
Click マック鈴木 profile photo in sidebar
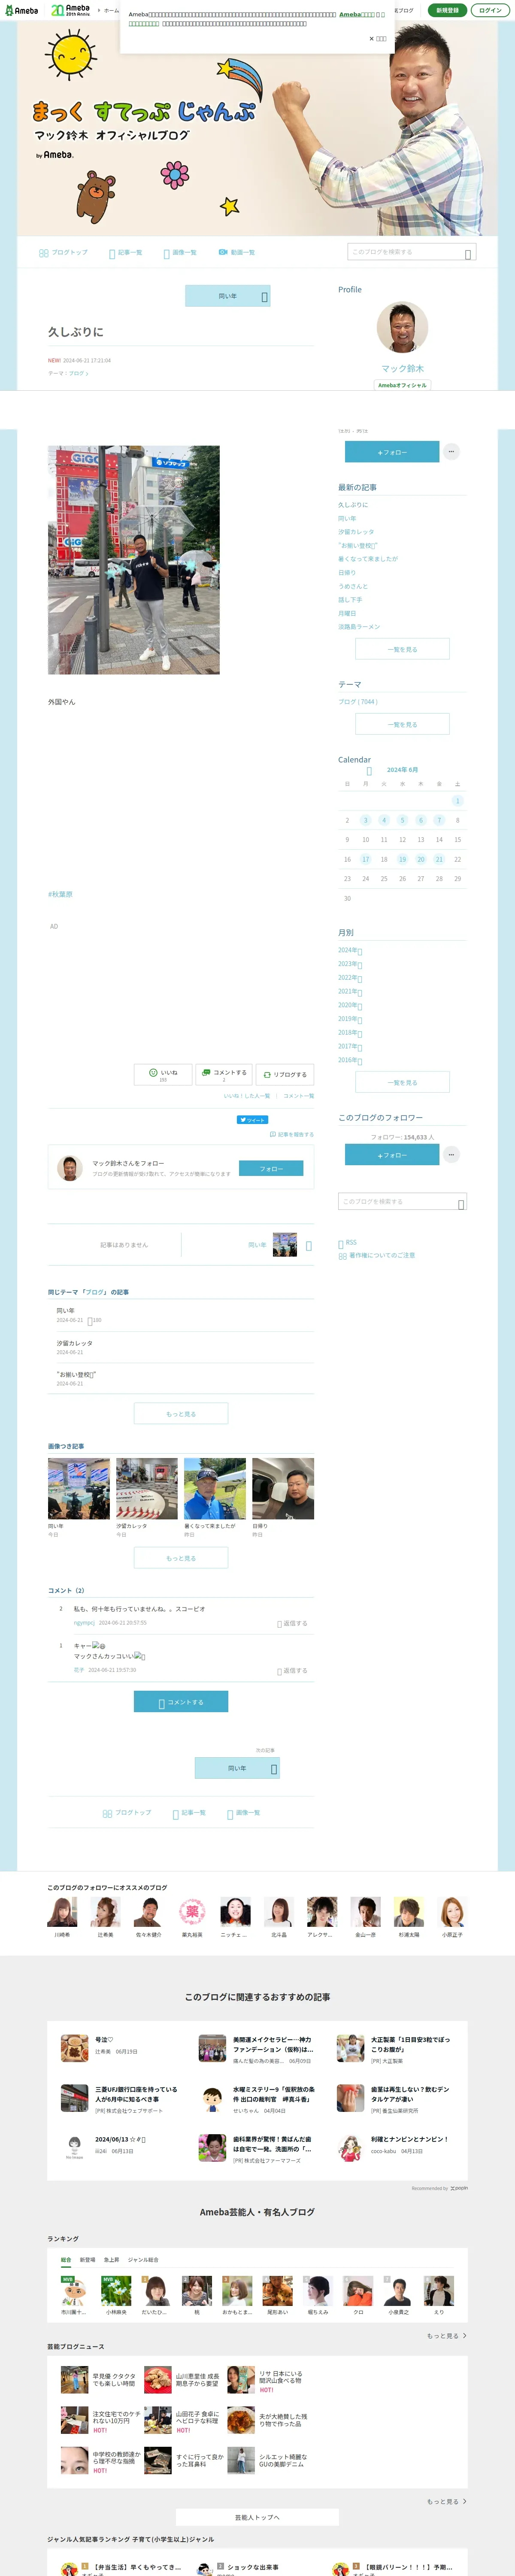(x=402, y=327)
